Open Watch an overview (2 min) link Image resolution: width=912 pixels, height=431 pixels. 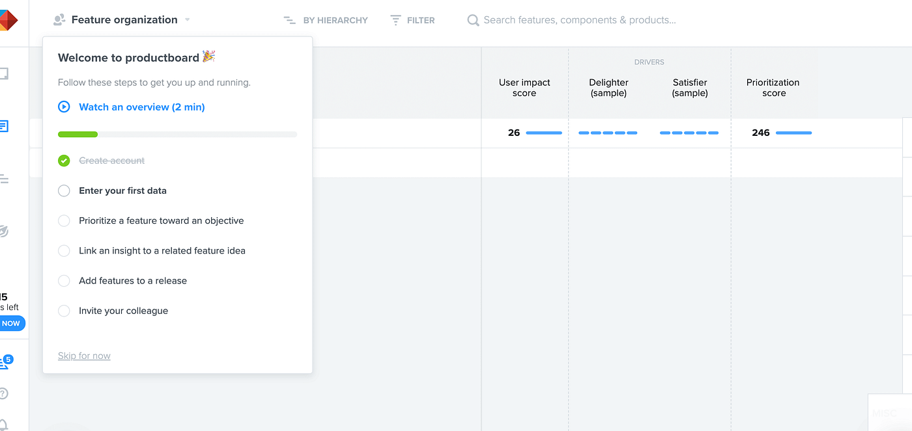tap(142, 107)
